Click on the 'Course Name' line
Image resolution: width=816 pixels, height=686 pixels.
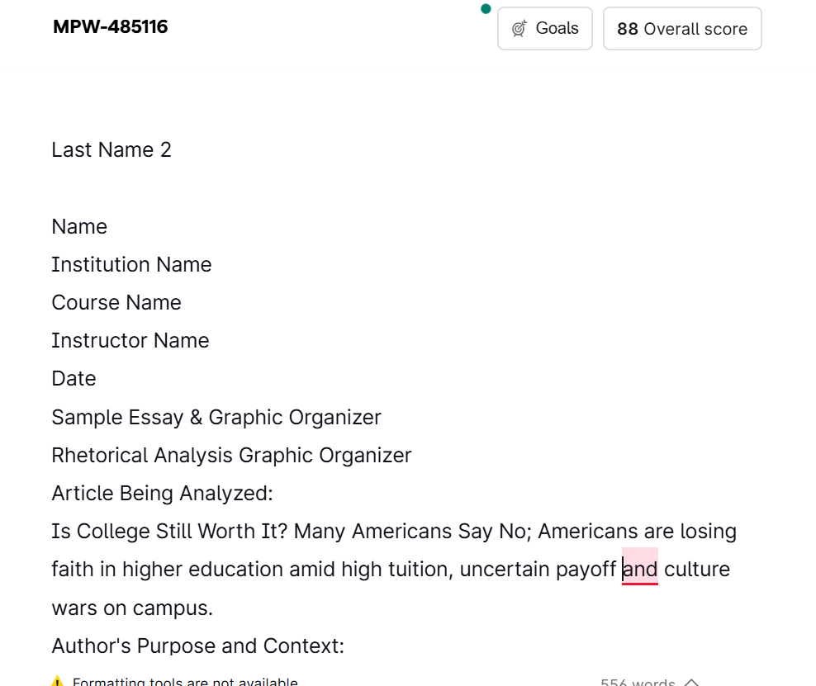(x=116, y=303)
